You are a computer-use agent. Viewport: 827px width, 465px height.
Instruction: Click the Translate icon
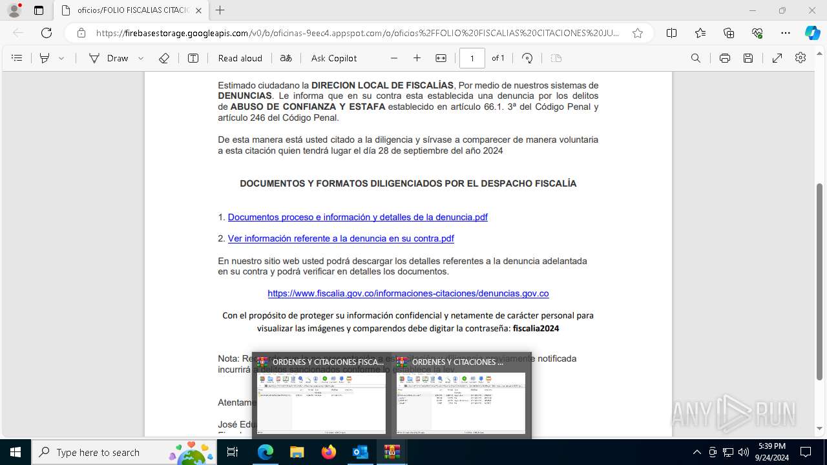[286, 58]
